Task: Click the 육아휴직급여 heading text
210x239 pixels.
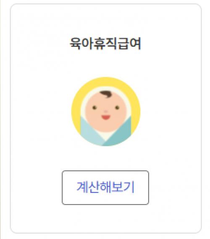Action: tap(105, 44)
